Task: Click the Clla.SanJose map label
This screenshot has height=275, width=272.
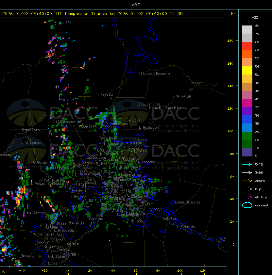Action: 148,104
